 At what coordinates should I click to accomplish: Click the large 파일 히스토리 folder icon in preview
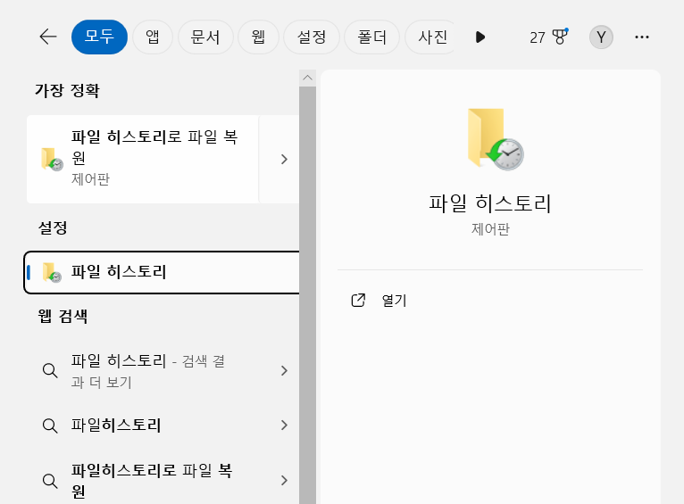pyautogui.click(x=496, y=139)
